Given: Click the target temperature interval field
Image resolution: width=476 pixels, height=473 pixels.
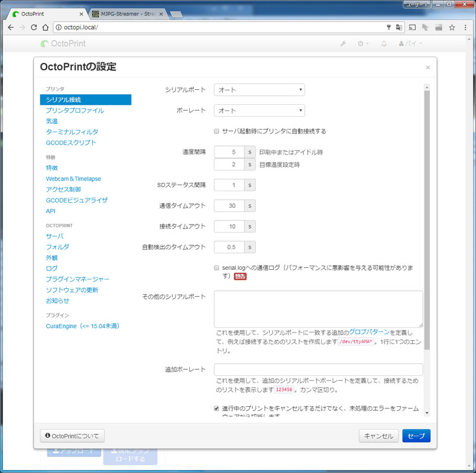Looking at the screenshot, I should (229, 164).
